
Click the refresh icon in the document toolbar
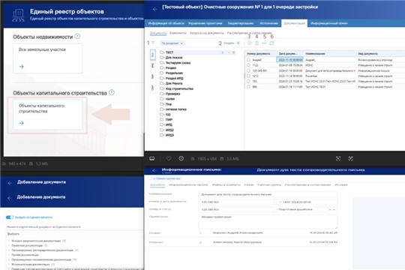(271, 43)
